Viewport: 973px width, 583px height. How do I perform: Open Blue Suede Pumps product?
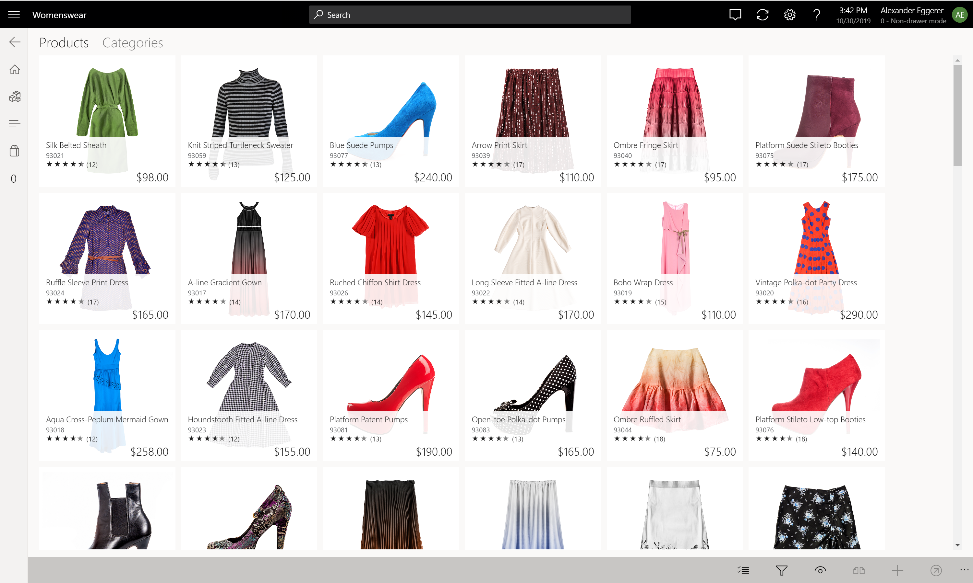click(x=390, y=121)
